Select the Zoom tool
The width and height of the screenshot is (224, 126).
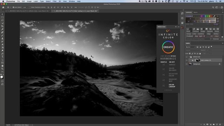tap(2, 69)
